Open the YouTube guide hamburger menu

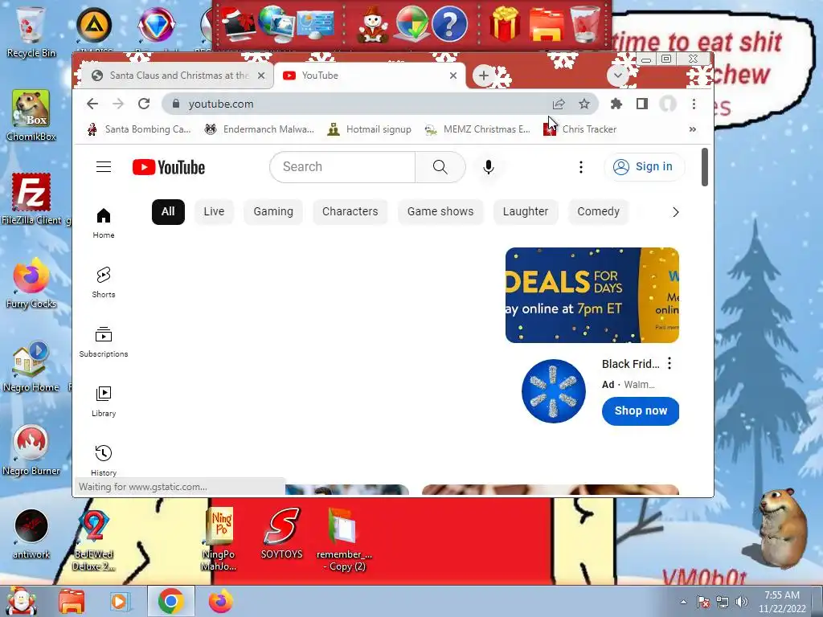pos(104,167)
